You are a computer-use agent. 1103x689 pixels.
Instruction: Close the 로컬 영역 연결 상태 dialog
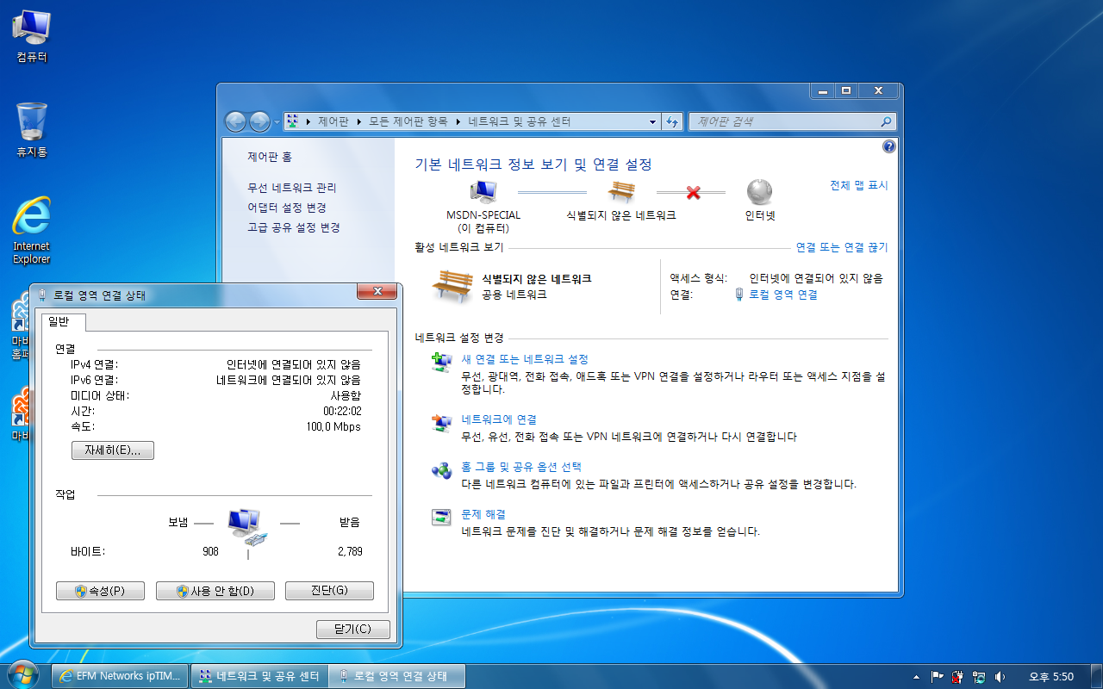pos(377,293)
